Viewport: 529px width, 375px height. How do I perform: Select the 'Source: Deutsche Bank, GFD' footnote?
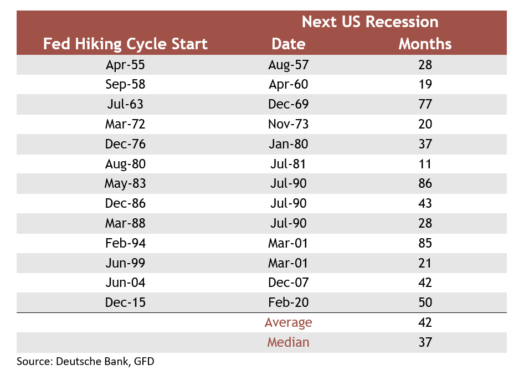(85, 362)
